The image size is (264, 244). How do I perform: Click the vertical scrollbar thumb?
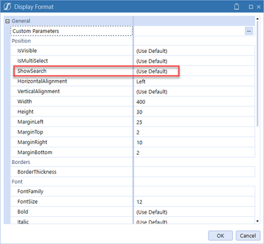(x=257, y=74)
